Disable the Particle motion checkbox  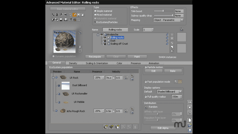pos(145,67)
